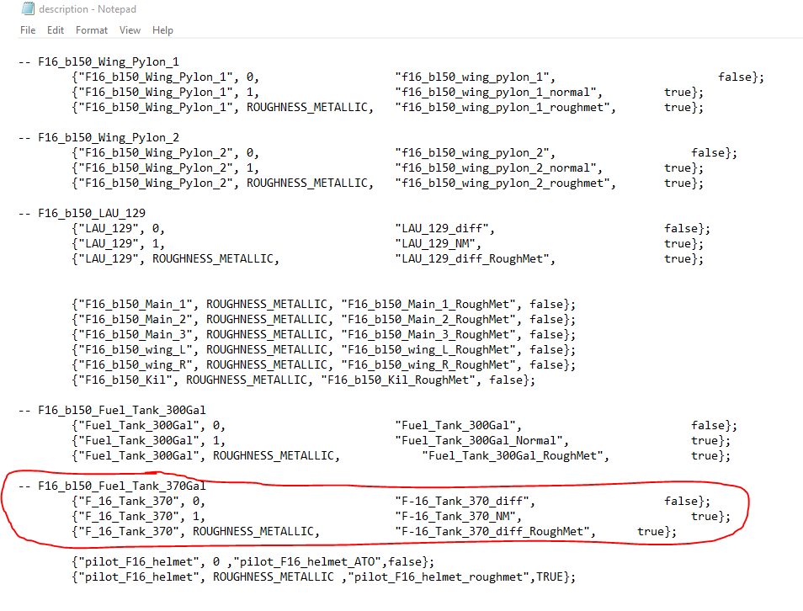Click the comment line '-- F16_bl50_LAU_129'
The height and width of the screenshot is (611, 803).
pyautogui.click(x=82, y=213)
